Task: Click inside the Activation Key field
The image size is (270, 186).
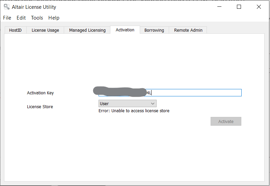Action: (x=170, y=93)
